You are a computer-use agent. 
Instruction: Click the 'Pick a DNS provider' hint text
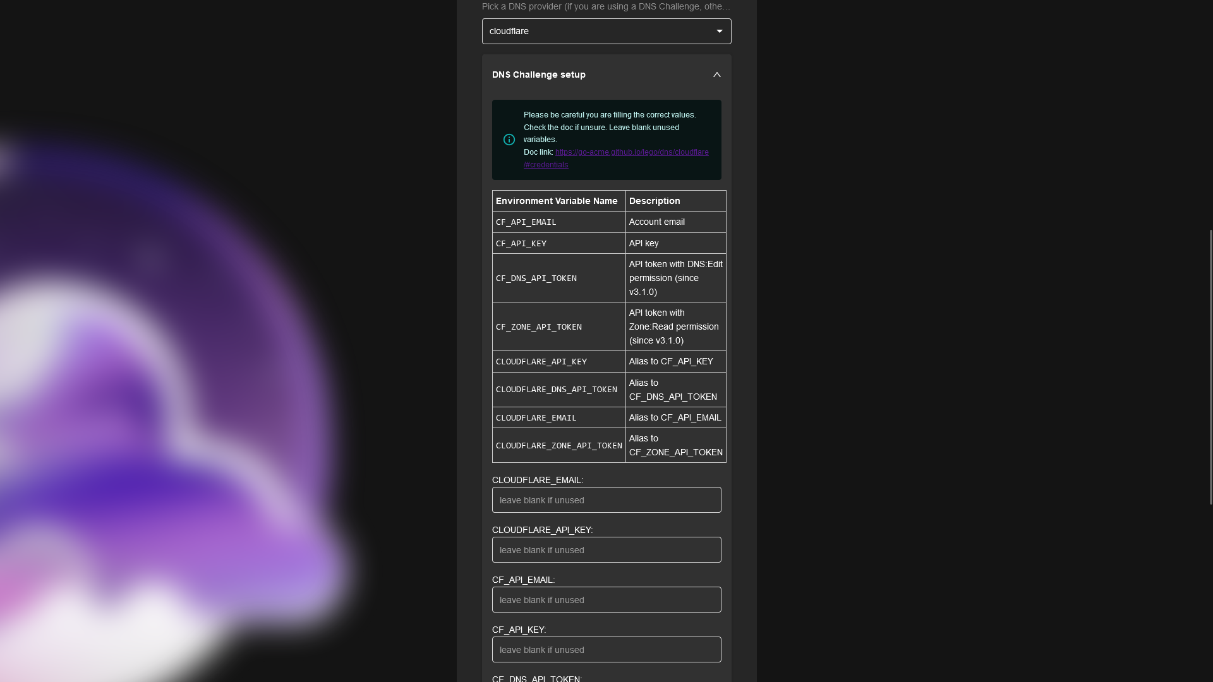pyautogui.click(x=606, y=6)
